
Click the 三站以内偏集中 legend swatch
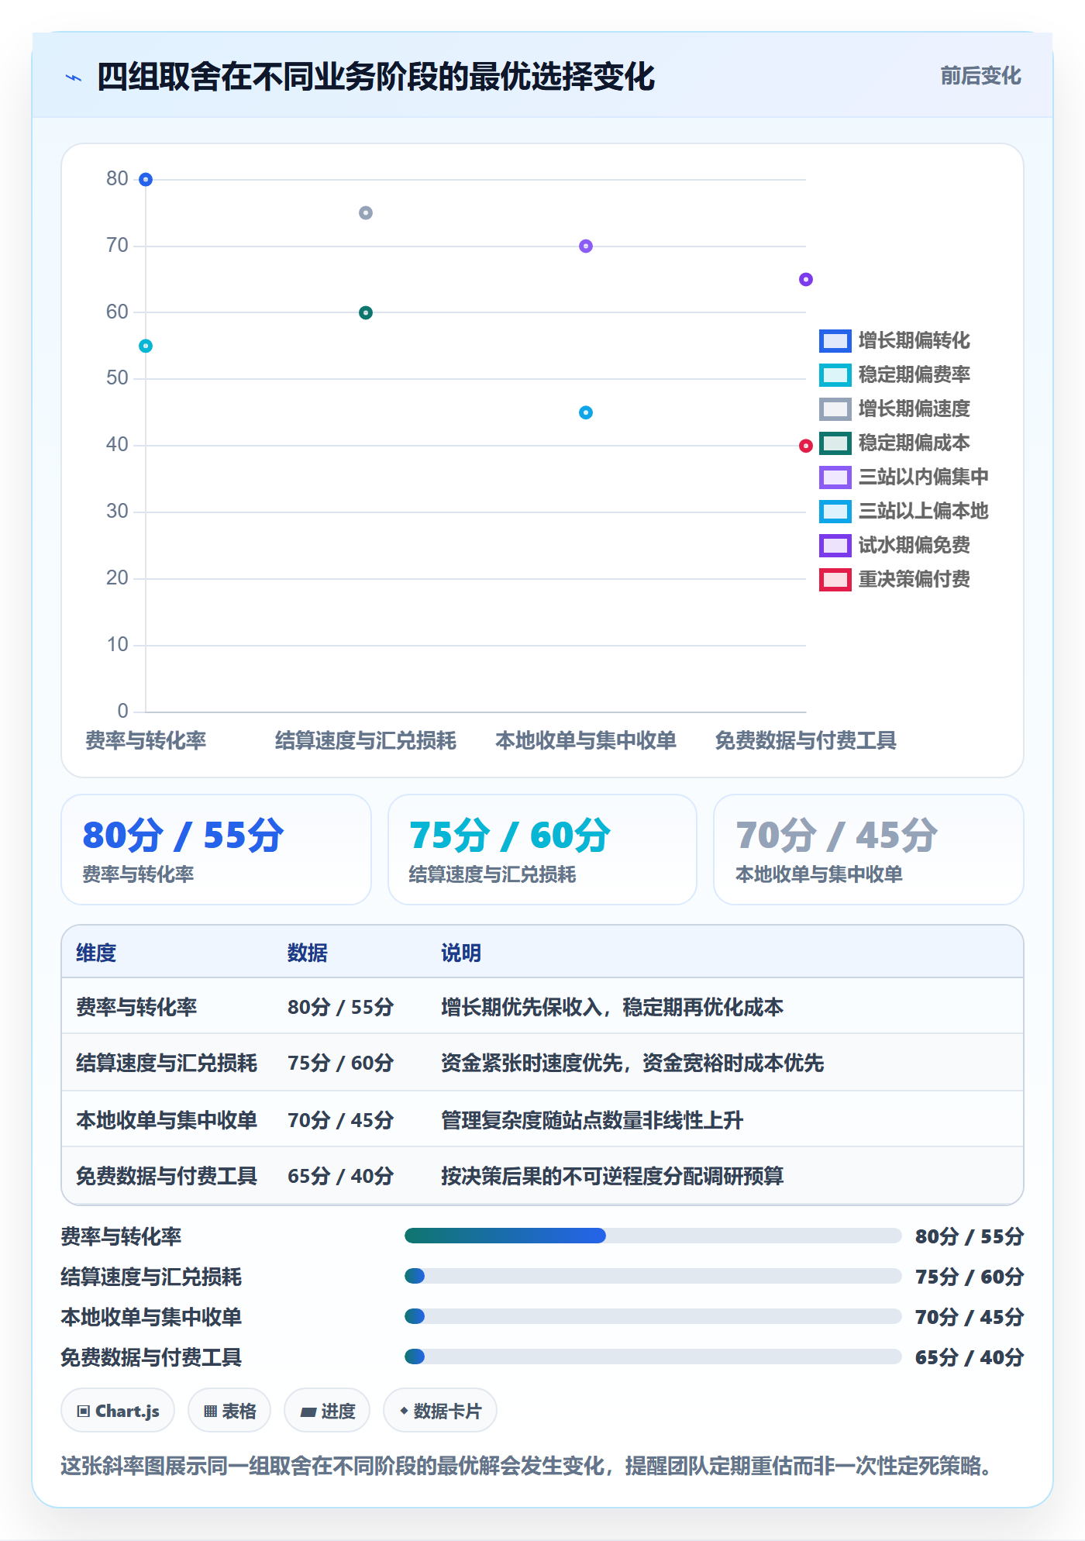click(x=835, y=477)
